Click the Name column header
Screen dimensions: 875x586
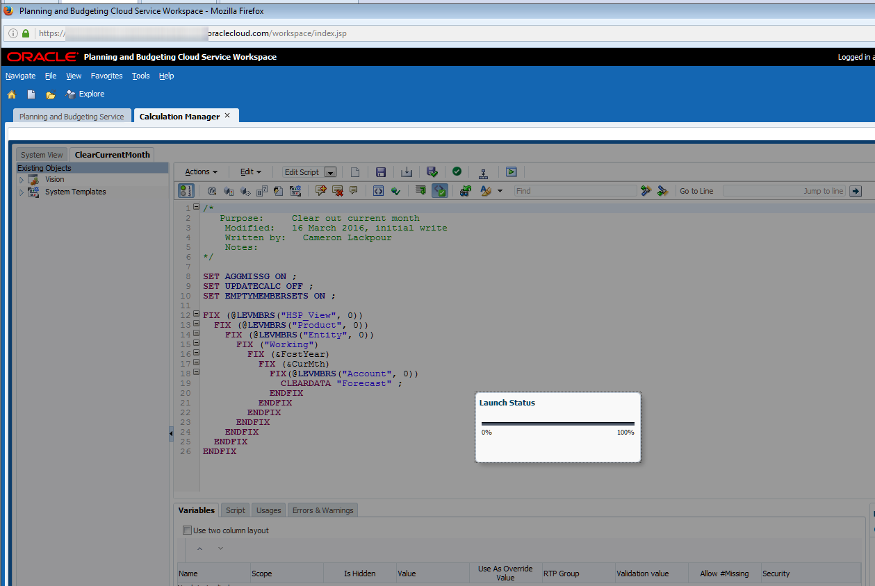coord(214,574)
